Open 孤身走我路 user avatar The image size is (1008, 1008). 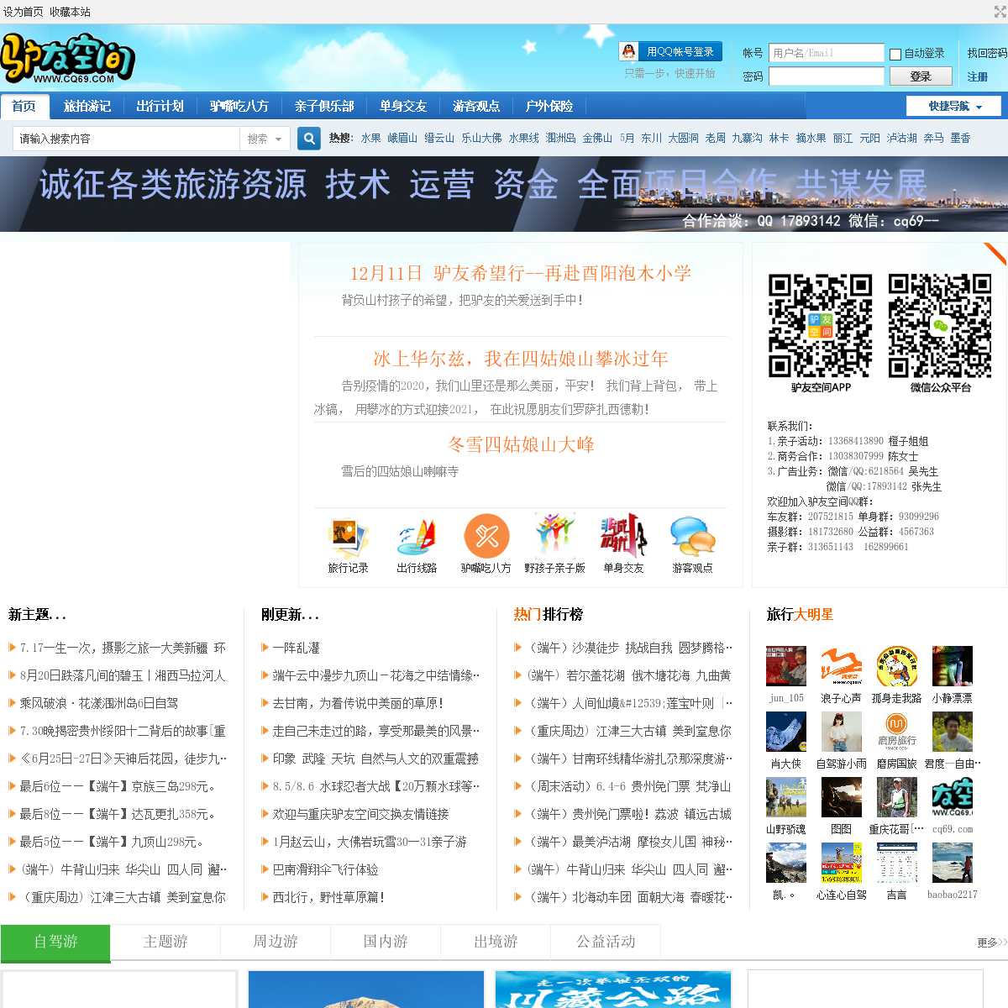pyautogui.click(x=896, y=666)
